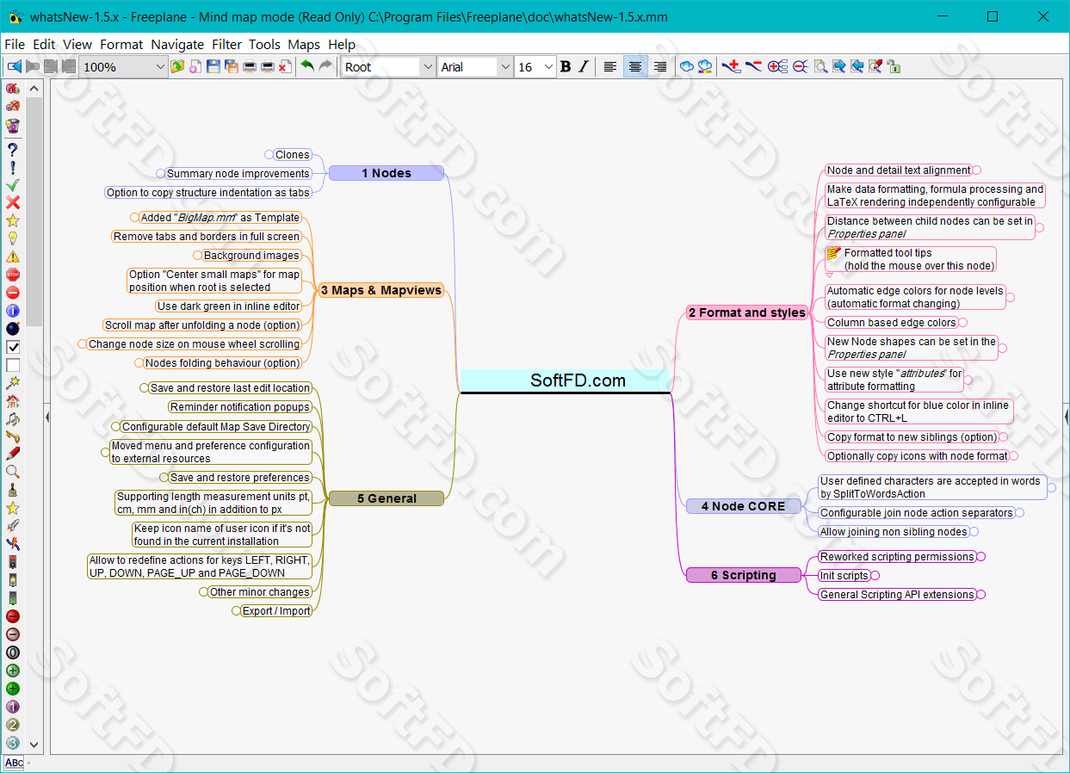Click the cloud color icon
The image size is (1070, 773).
coord(705,66)
